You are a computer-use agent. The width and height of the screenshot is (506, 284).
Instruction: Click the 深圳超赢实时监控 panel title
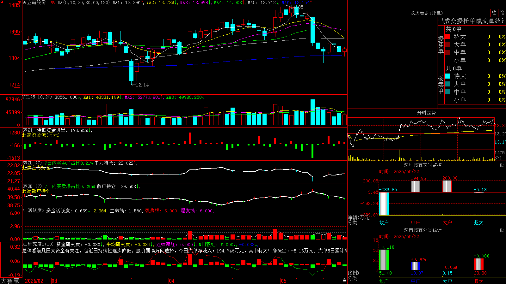point(423,165)
